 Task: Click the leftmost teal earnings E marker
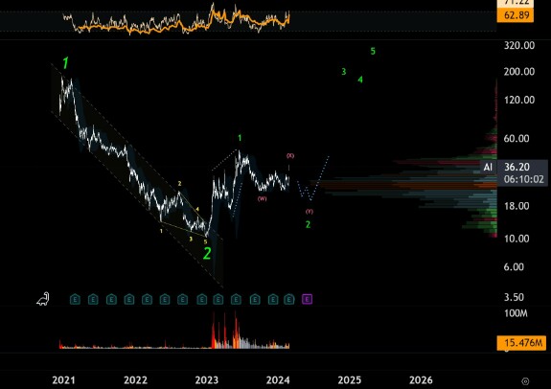(x=75, y=299)
